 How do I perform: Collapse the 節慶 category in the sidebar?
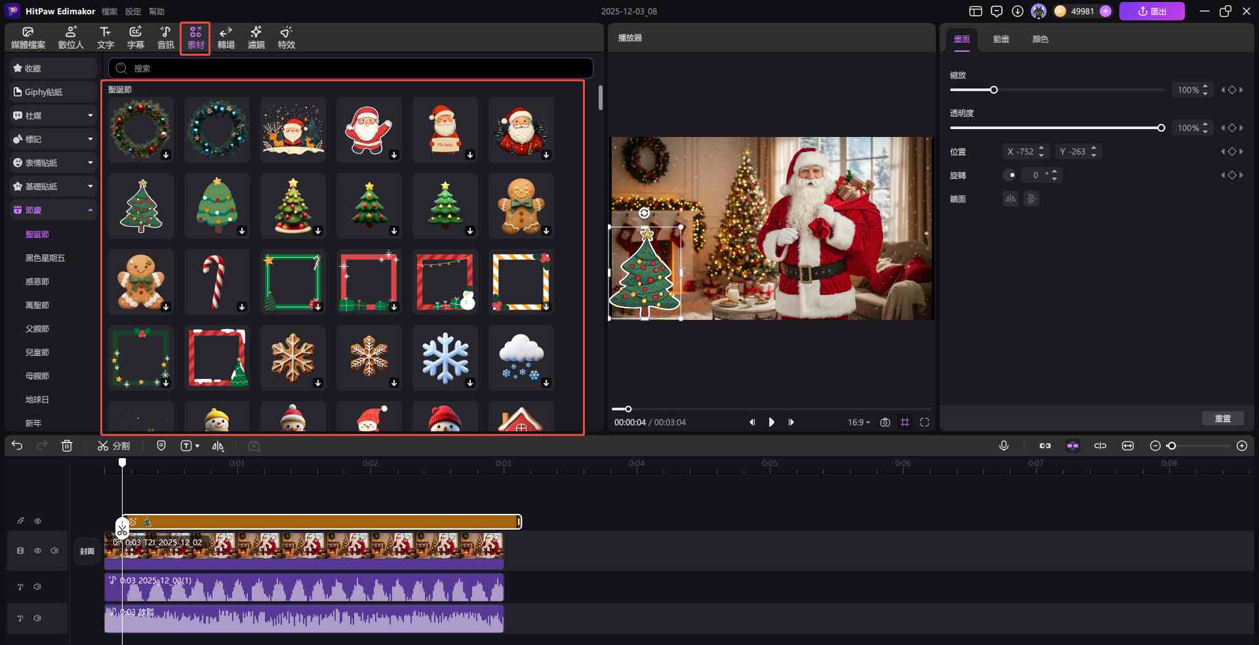coord(90,210)
